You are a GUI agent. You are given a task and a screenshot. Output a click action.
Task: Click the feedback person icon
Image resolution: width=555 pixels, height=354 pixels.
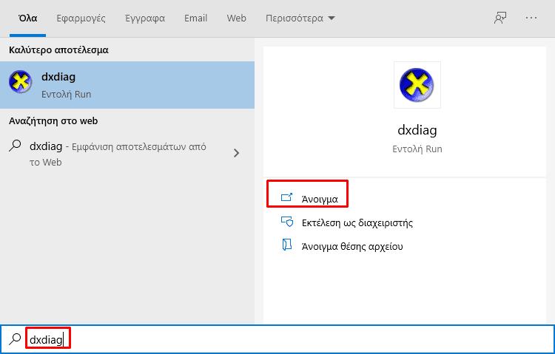500,18
